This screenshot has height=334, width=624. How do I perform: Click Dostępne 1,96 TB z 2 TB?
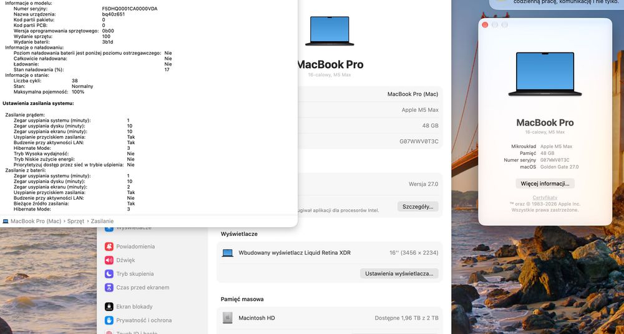point(406,318)
